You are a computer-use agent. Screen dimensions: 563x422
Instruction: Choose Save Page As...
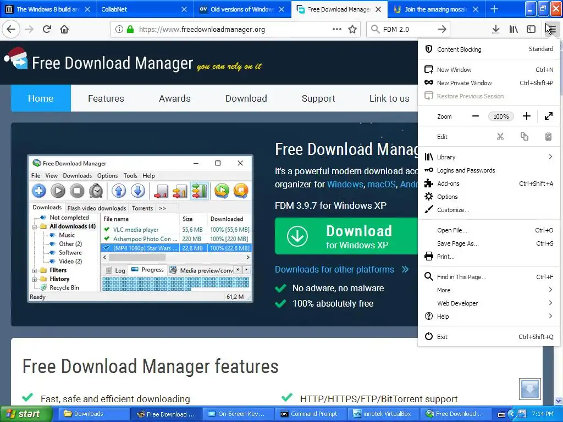tap(489, 243)
